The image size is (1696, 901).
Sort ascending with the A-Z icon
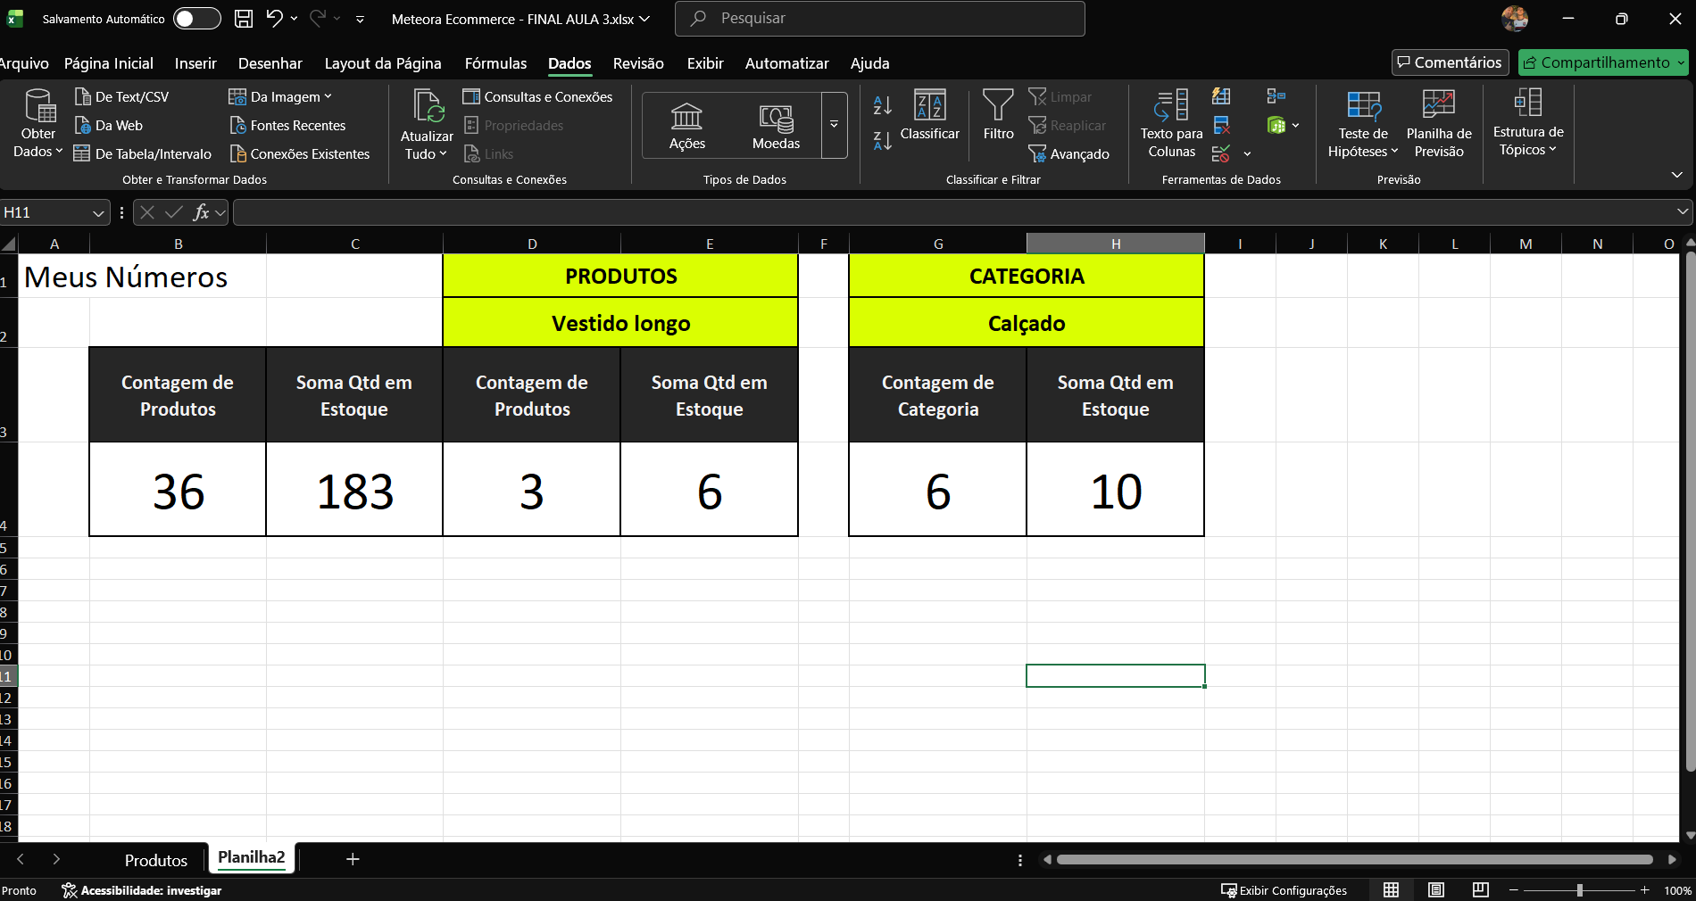pos(882,105)
